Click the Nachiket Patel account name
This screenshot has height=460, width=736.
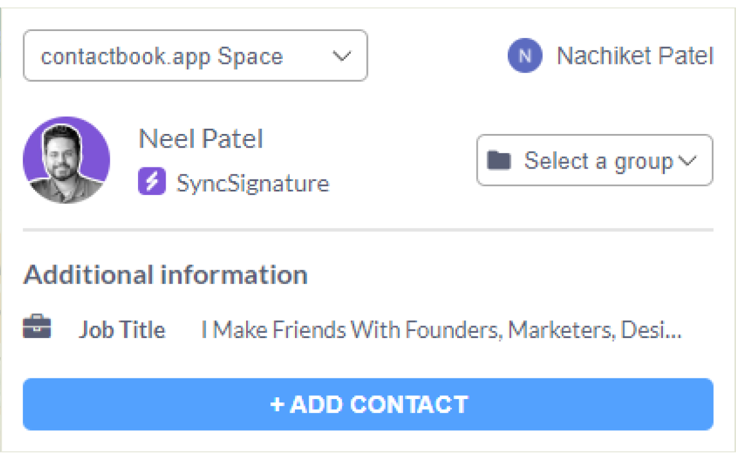(635, 56)
